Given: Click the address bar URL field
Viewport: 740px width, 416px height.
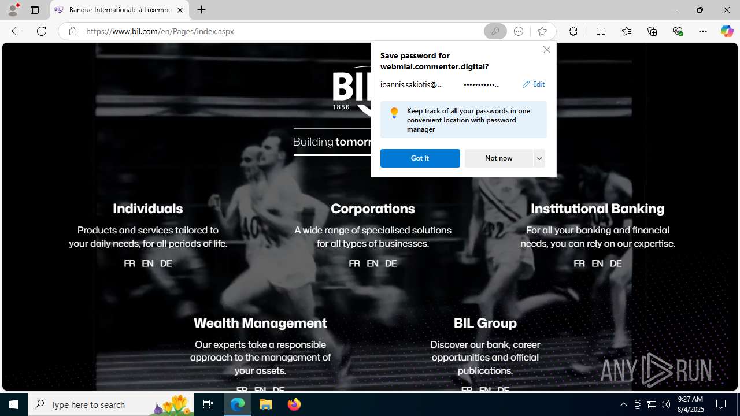Looking at the screenshot, I should (x=282, y=31).
